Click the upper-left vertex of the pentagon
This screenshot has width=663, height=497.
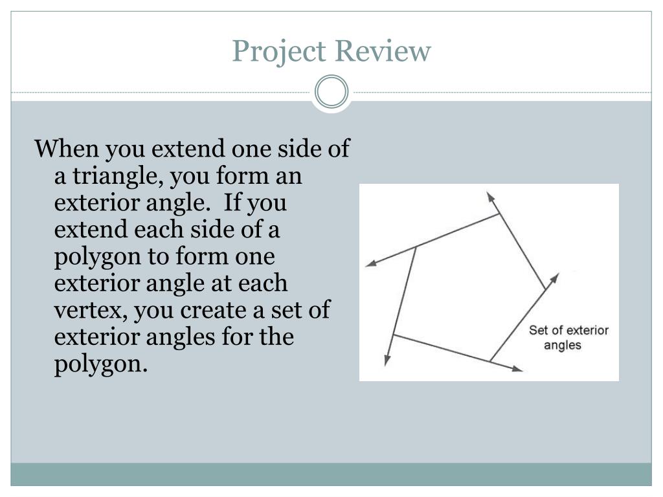click(x=416, y=247)
